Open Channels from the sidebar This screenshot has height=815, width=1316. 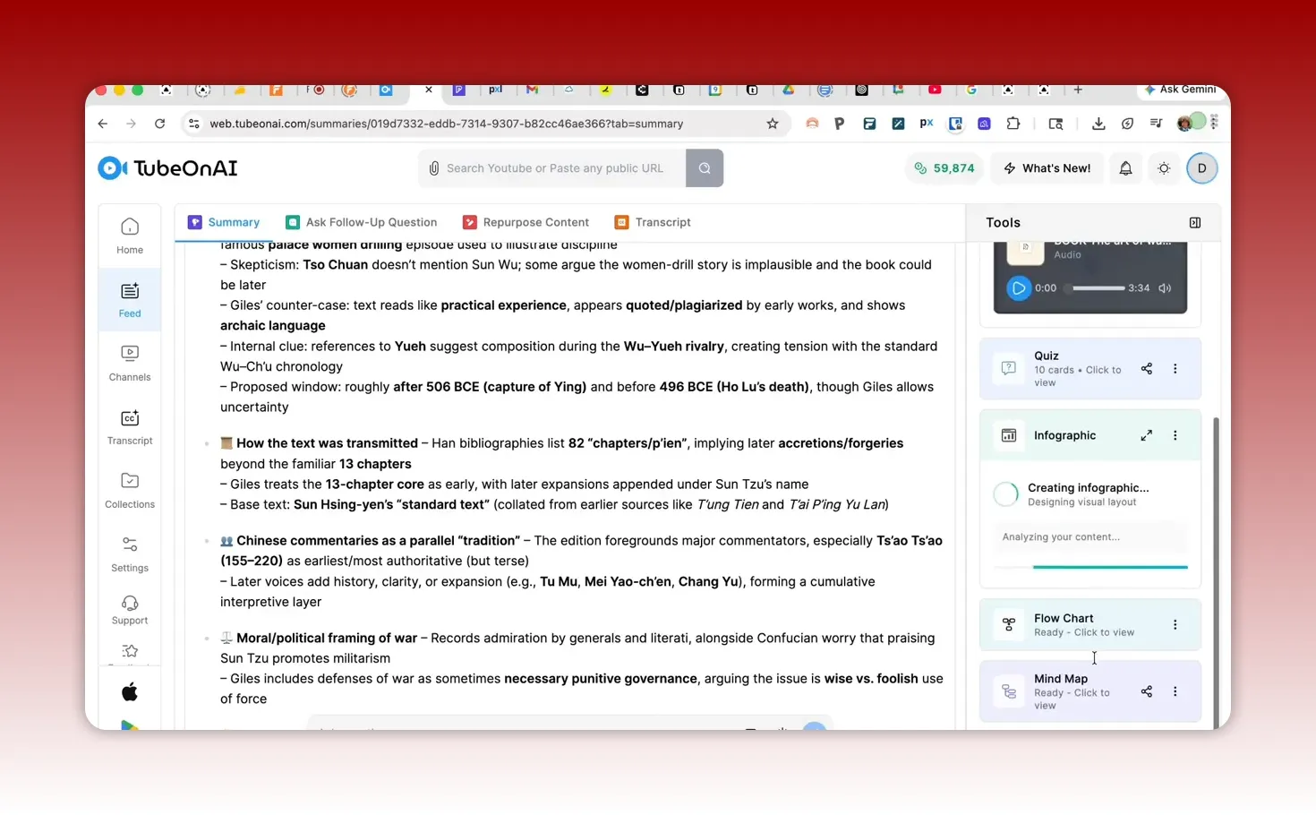tap(130, 364)
